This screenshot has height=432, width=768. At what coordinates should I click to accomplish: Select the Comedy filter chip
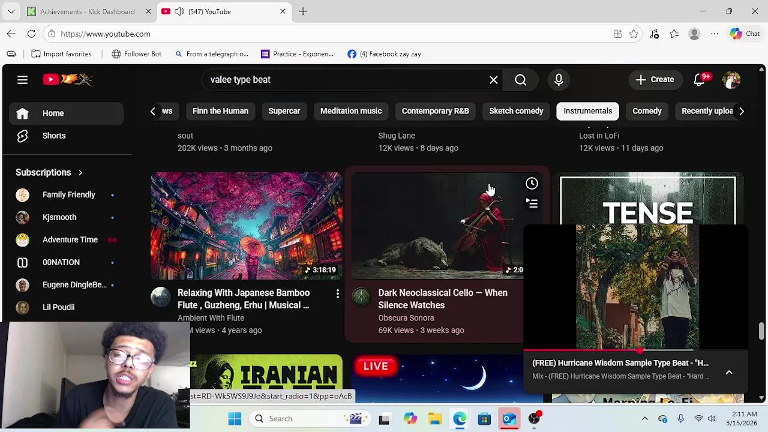[x=647, y=111]
